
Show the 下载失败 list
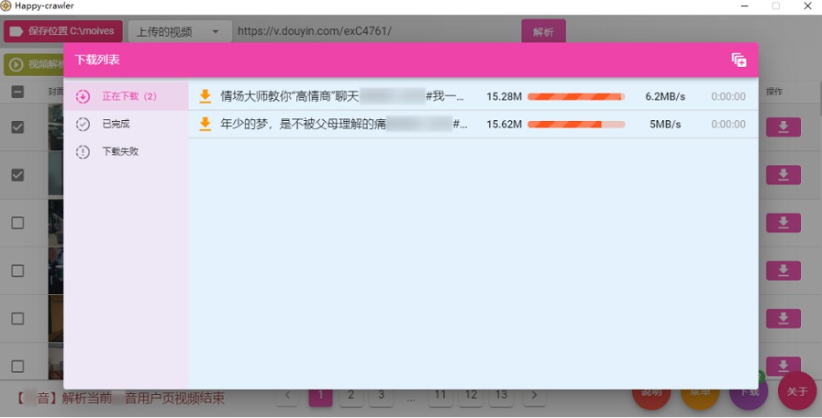tap(126, 152)
